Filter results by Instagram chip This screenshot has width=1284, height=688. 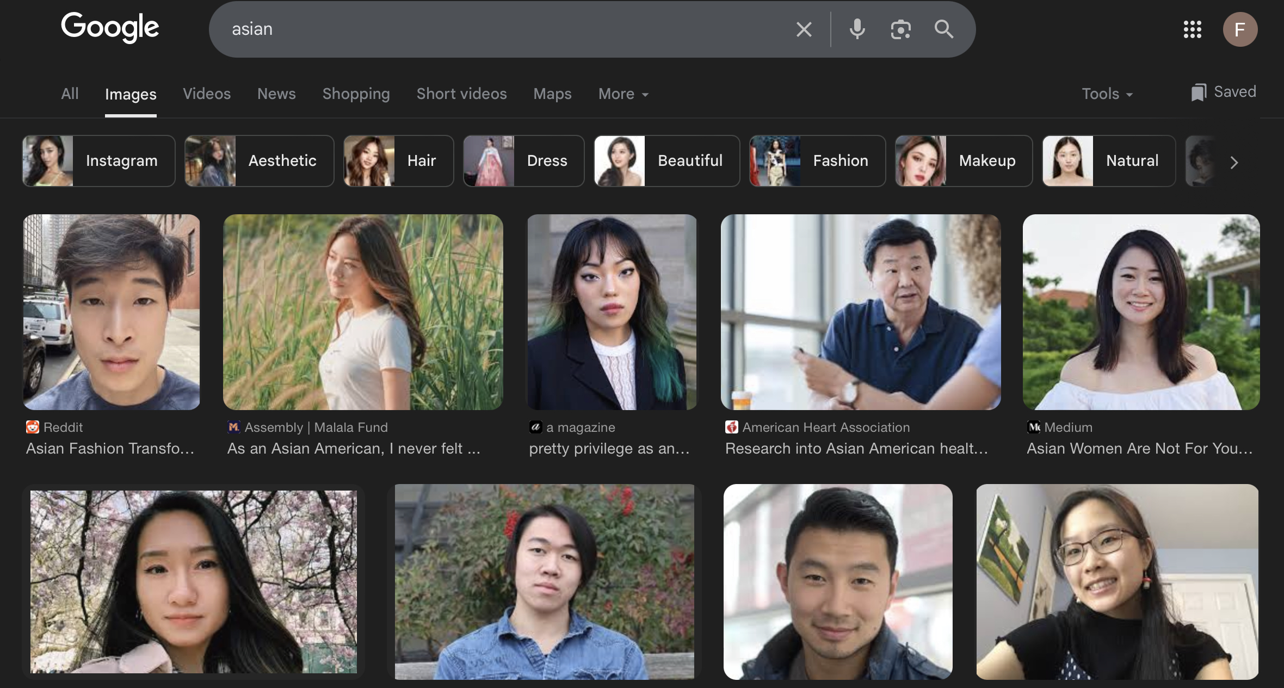coord(98,161)
